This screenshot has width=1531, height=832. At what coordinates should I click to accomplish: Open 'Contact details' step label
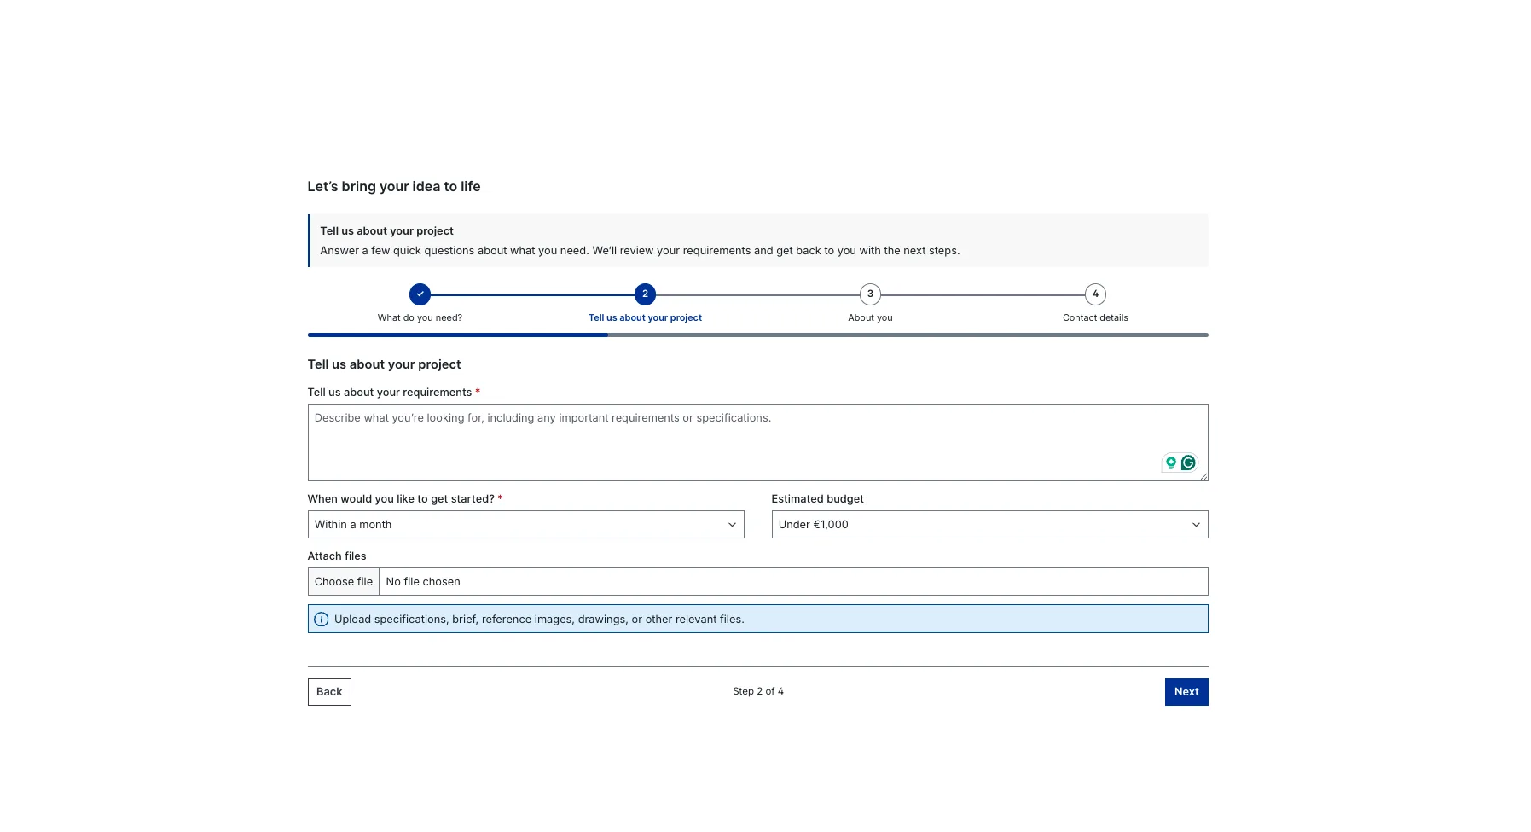tap(1095, 317)
